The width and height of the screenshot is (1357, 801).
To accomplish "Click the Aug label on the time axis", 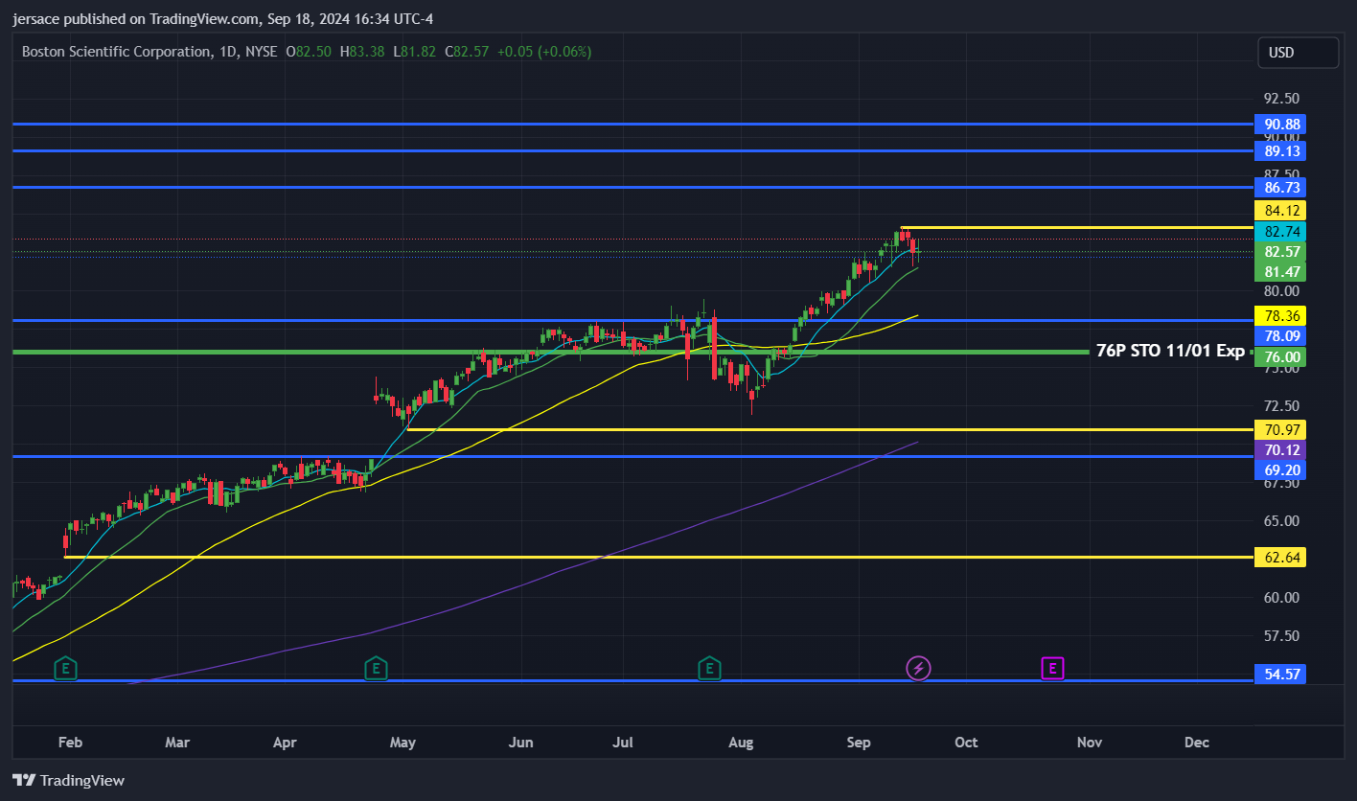I will click(x=741, y=743).
